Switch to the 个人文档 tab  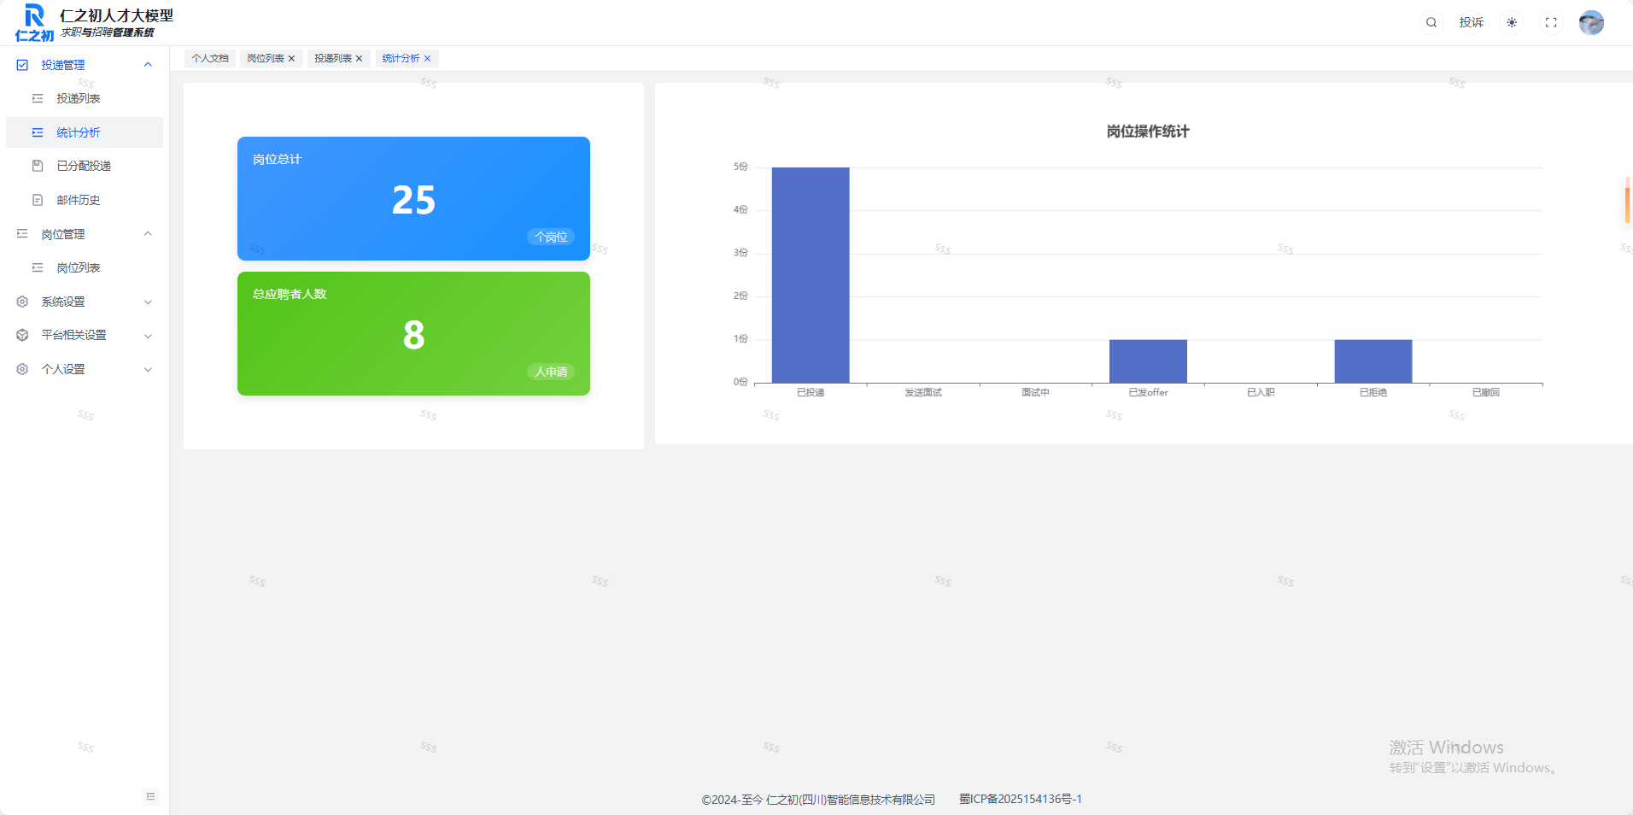pos(210,58)
